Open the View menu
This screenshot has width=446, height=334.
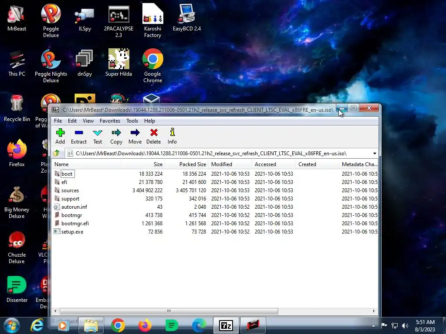coord(88,121)
